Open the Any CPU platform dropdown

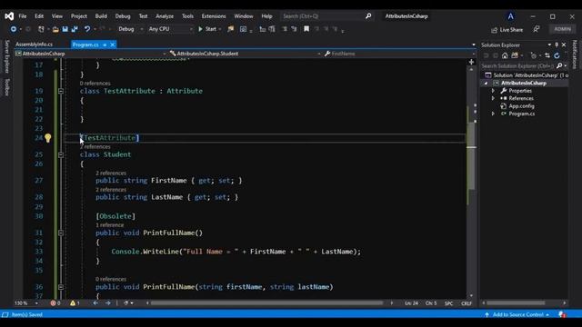(x=170, y=29)
